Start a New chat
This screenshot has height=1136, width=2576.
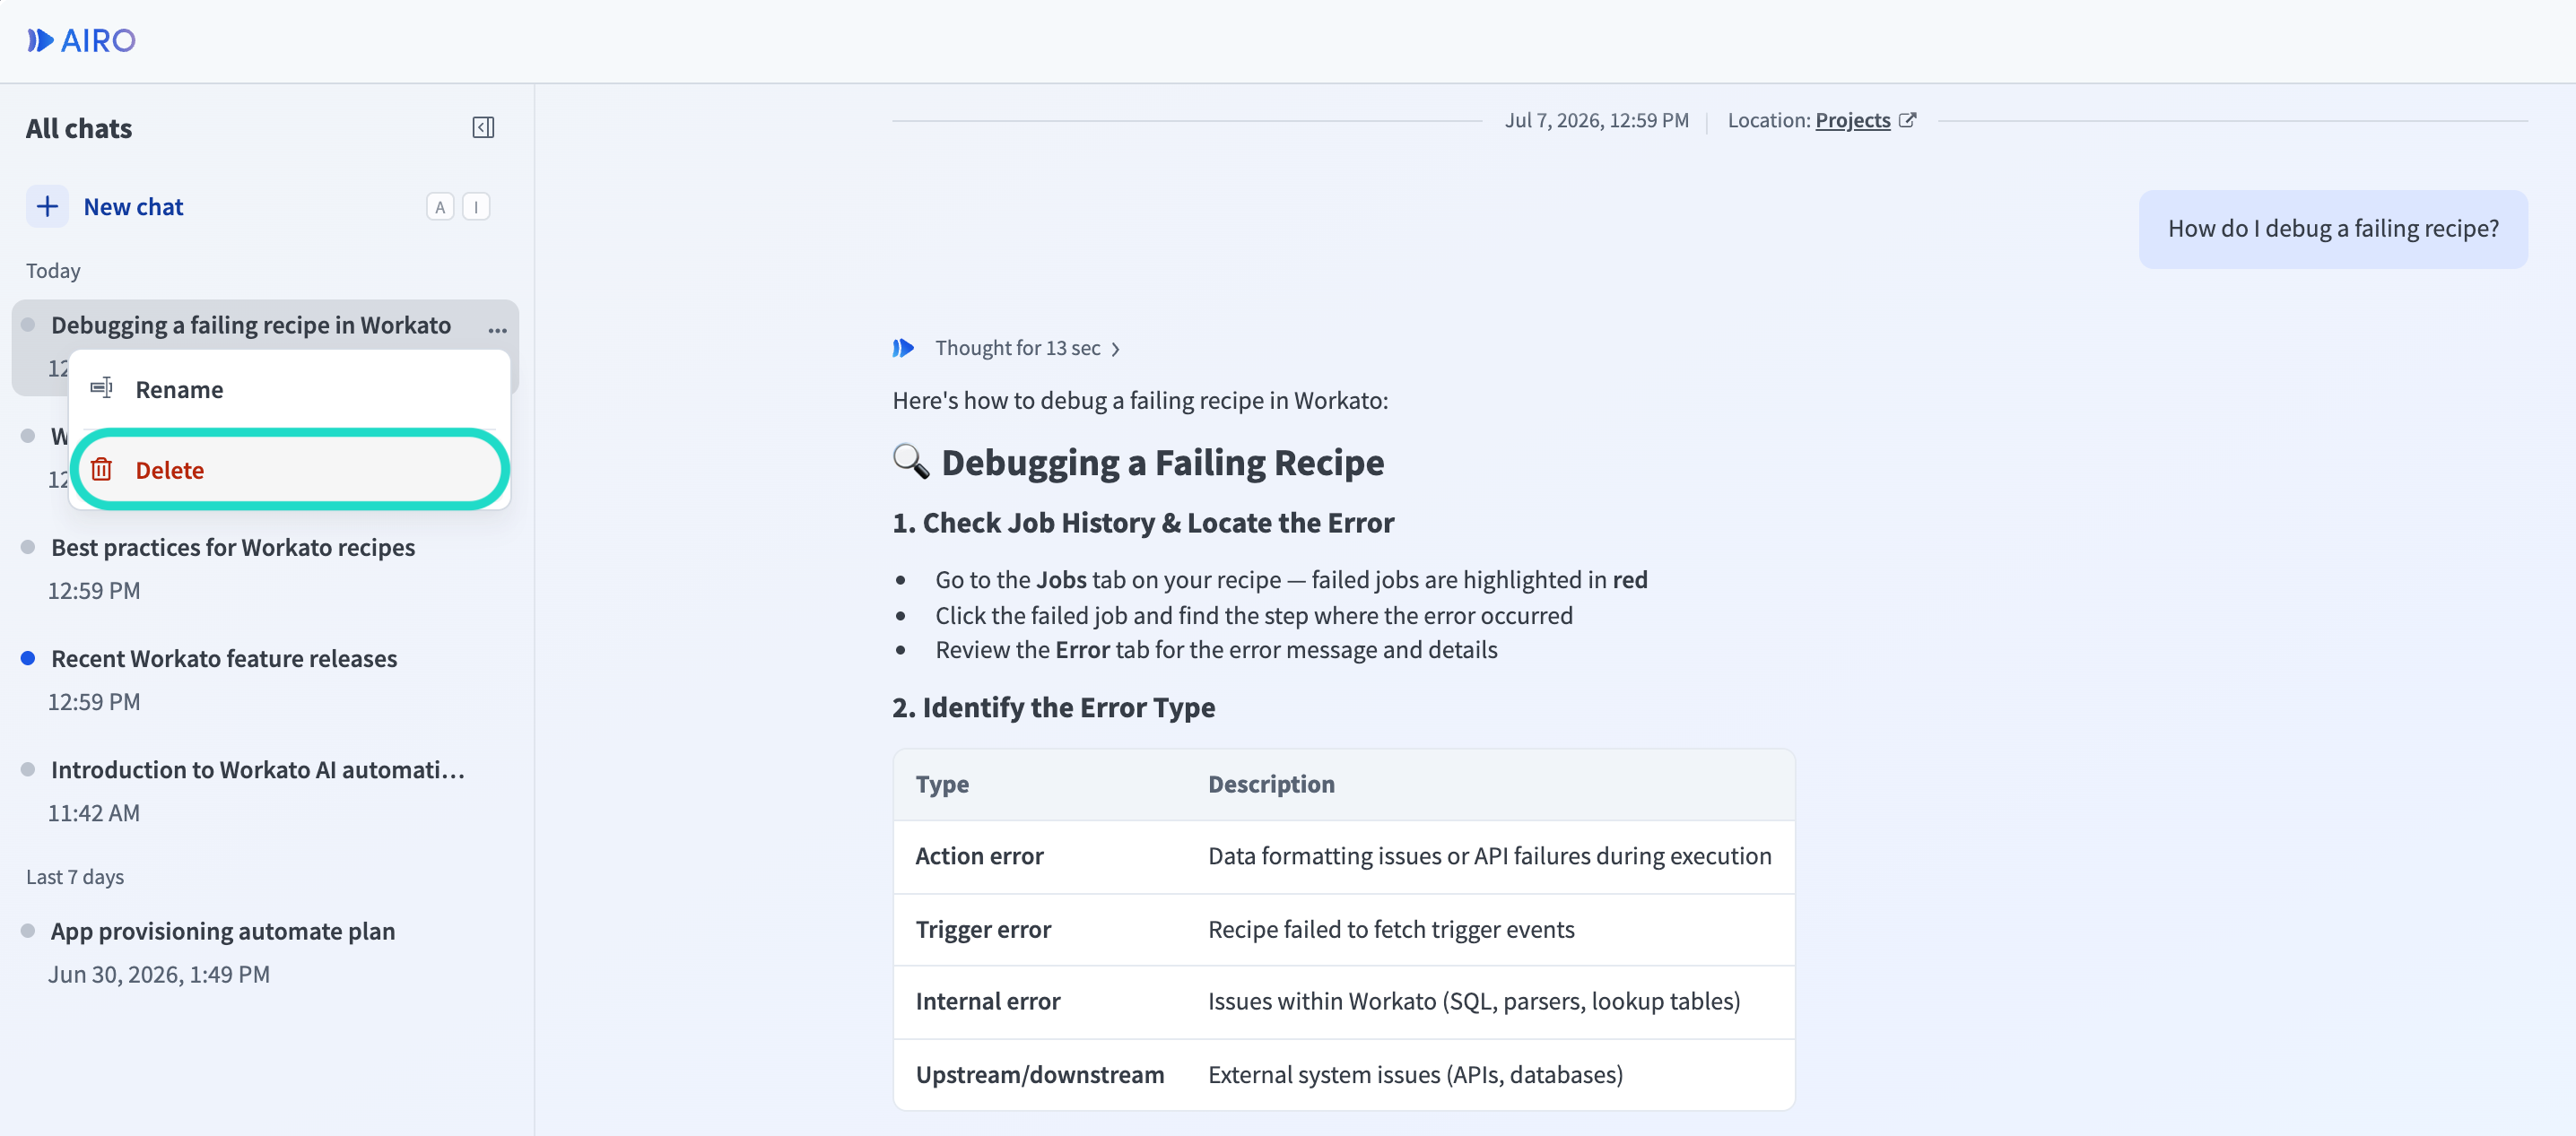tap(133, 207)
